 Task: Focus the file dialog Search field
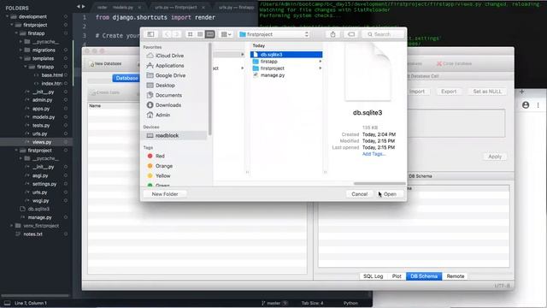tap(384, 34)
